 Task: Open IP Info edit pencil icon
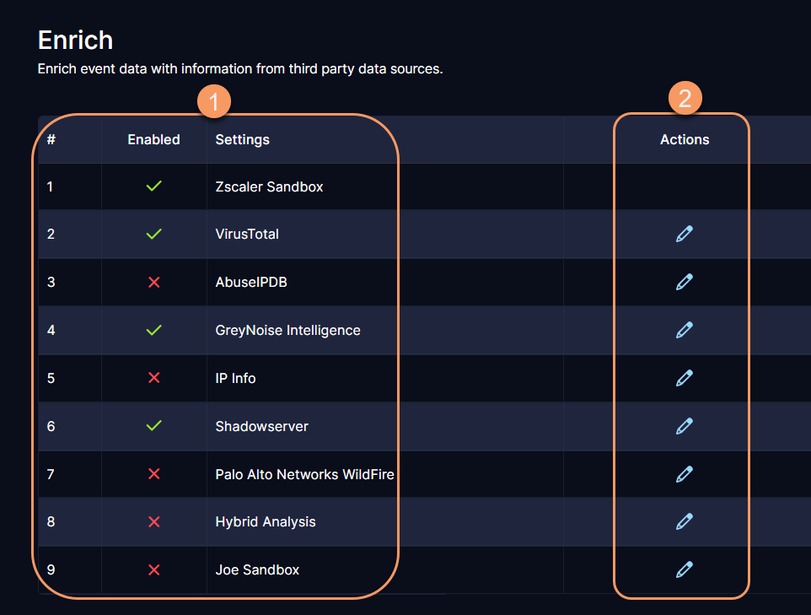point(685,378)
